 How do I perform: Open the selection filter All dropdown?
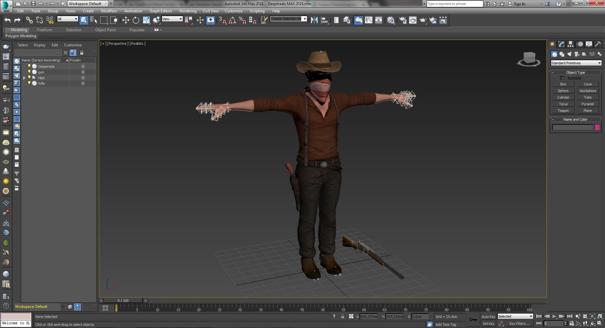[x=67, y=19]
